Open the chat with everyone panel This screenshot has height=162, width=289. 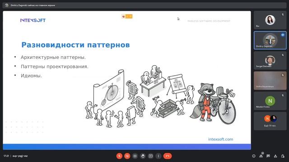coord(268,156)
